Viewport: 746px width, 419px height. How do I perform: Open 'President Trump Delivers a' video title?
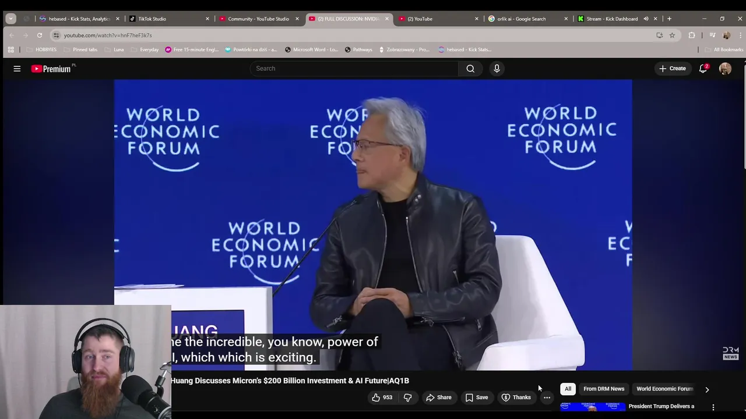click(x=661, y=406)
